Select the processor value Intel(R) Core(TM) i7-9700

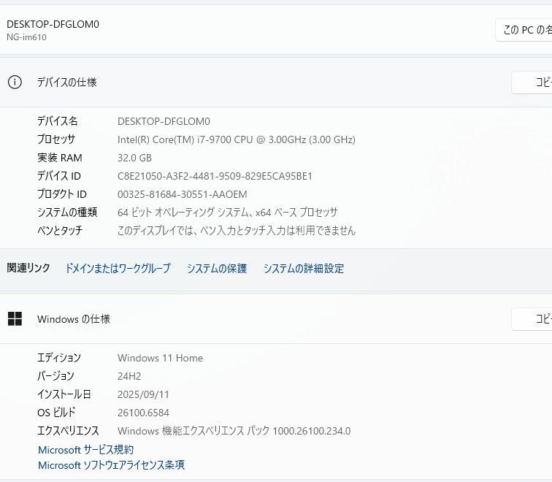tap(237, 139)
